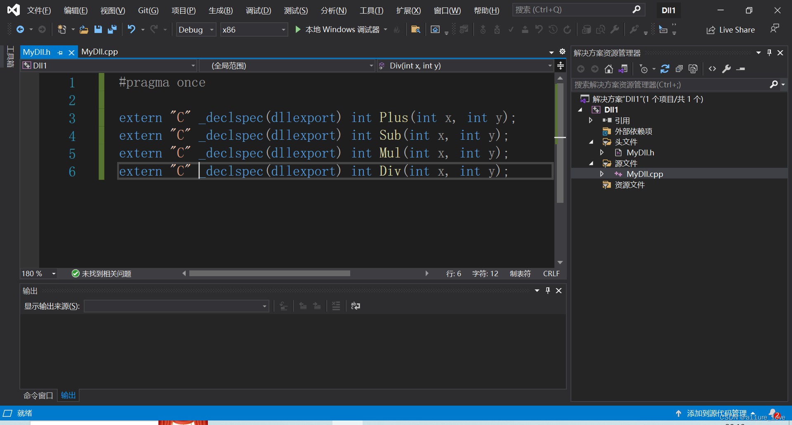The image size is (792, 425).
Task: Click the Open File folder icon
Action: click(x=84, y=29)
